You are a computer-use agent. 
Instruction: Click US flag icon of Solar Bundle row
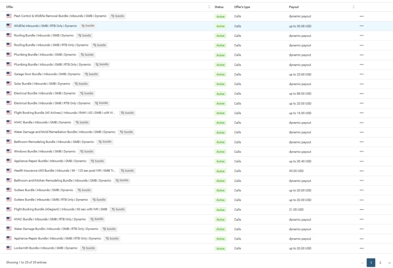click(x=9, y=83)
